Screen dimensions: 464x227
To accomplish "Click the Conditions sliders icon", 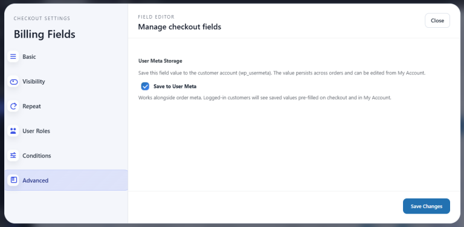I will tap(13, 156).
